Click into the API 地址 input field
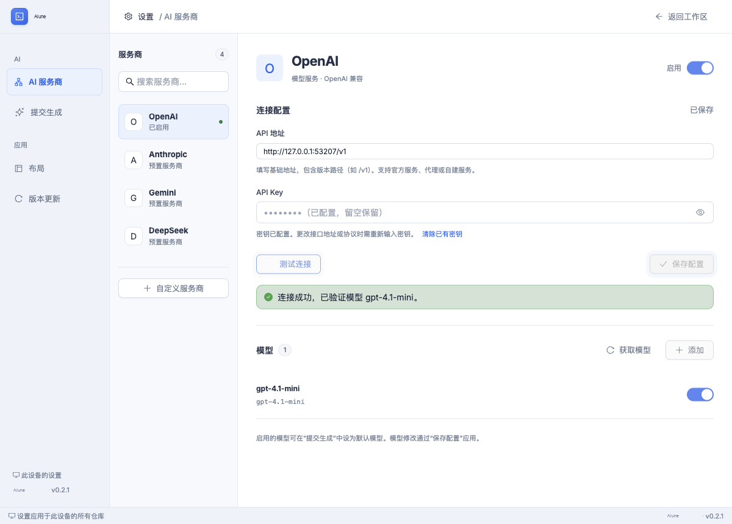This screenshot has height=524, width=732. [485, 151]
